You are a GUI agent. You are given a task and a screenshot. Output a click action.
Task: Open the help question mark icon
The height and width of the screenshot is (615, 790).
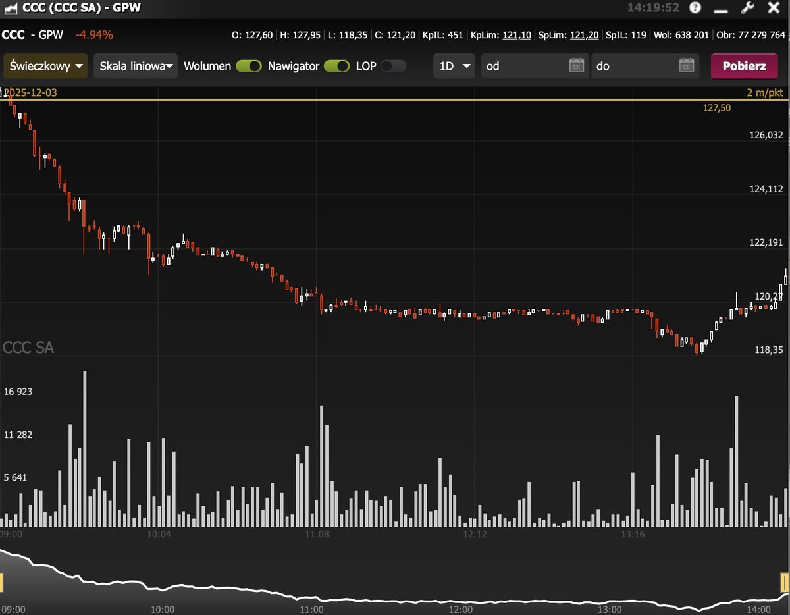click(695, 8)
